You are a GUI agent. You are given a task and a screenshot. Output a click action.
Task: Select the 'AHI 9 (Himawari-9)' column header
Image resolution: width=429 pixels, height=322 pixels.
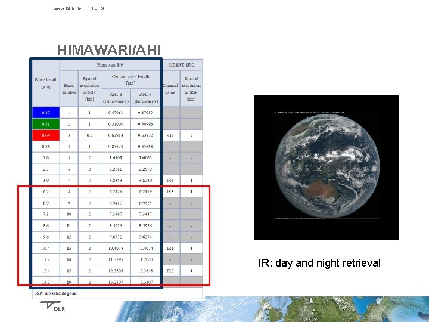click(x=145, y=98)
